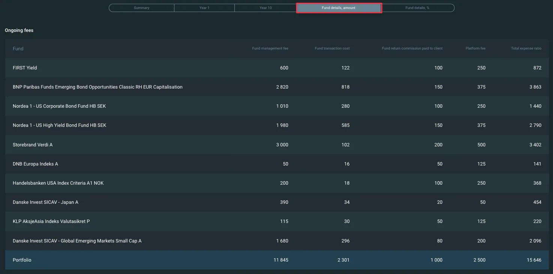Screen dimensions: 553x274
Task: Click BNP Paribas transaction cost 818
Action: pos(346,87)
